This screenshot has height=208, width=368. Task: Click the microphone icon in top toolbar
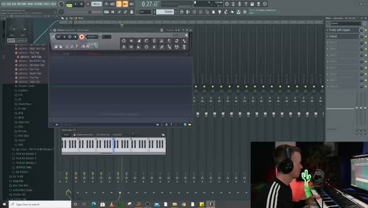click(x=239, y=4)
